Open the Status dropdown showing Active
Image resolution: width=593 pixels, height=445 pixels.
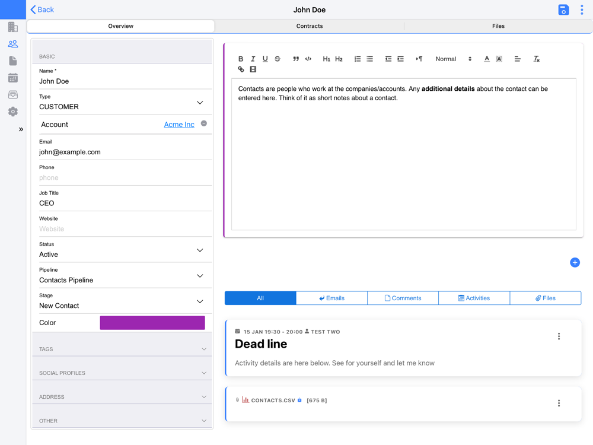(125, 250)
